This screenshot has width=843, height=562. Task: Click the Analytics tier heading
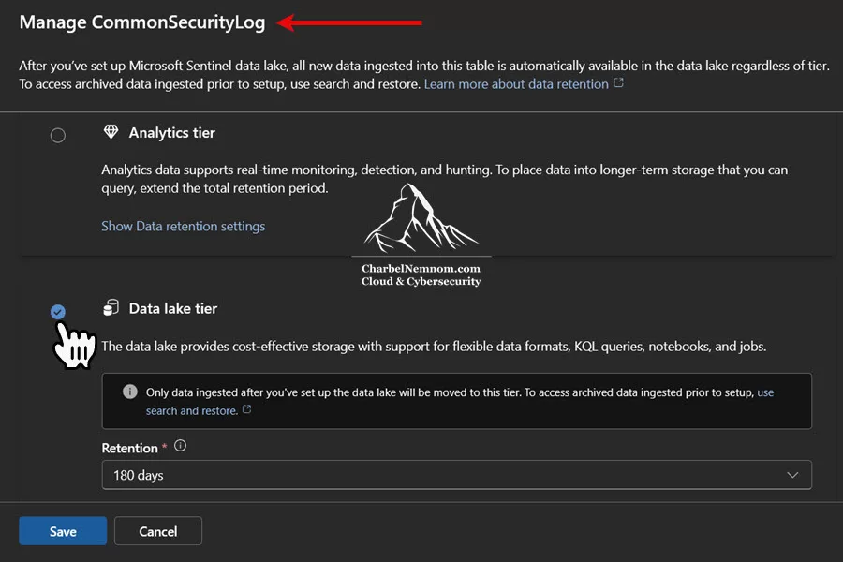(x=172, y=133)
